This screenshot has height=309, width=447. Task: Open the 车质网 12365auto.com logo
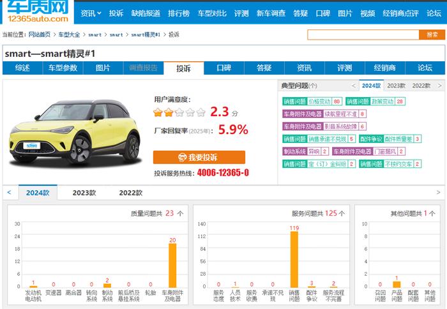(x=38, y=11)
